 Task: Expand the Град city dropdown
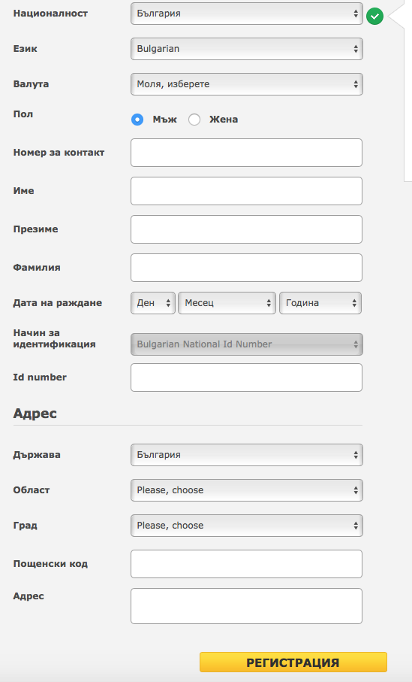(x=247, y=526)
